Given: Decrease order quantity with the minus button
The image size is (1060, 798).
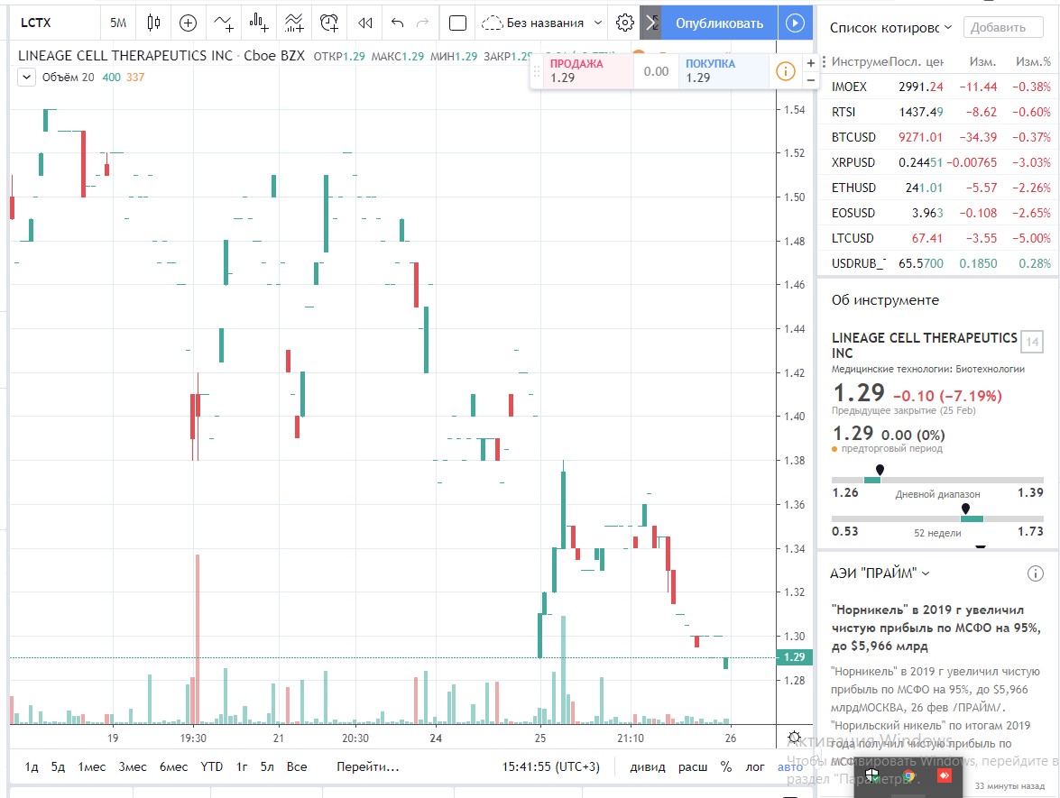Looking at the screenshot, I should point(810,79).
